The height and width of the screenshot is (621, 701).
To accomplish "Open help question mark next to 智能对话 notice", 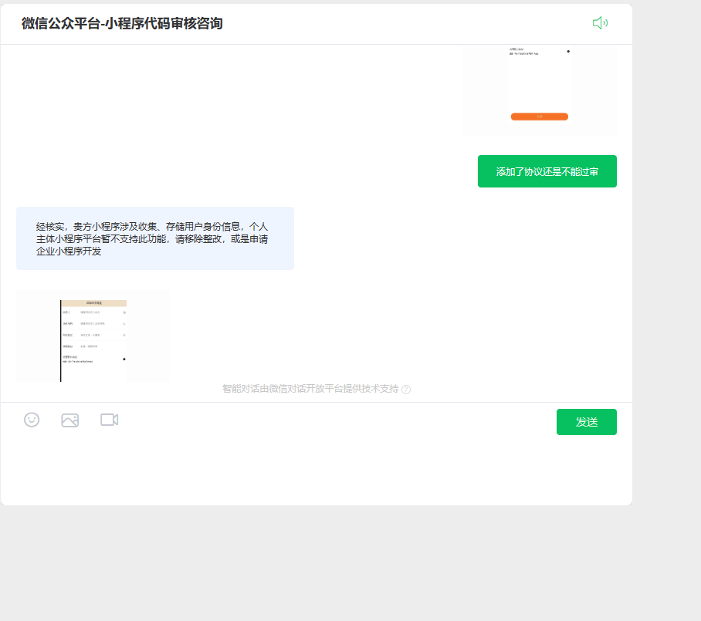I will click(406, 390).
